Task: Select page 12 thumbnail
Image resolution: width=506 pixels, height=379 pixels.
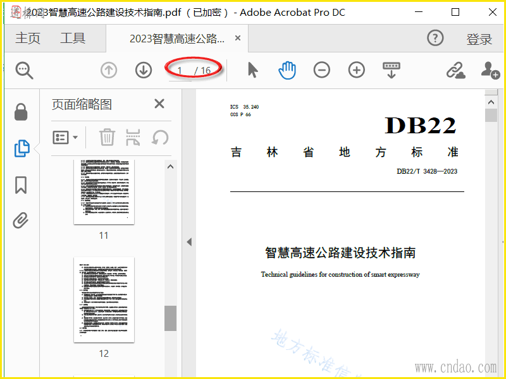Action: (104, 299)
